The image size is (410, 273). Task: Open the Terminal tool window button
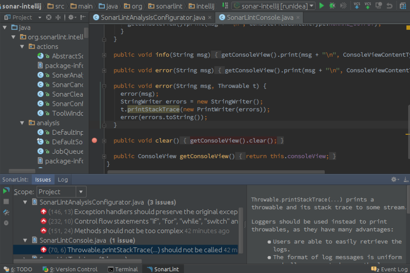click(123, 269)
